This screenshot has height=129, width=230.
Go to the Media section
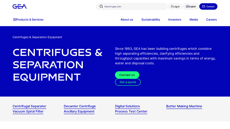coord(193,19)
